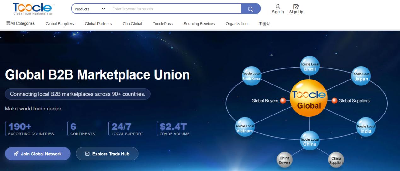Click the Sign Up text label
400x171 pixels.
(x=296, y=12)
